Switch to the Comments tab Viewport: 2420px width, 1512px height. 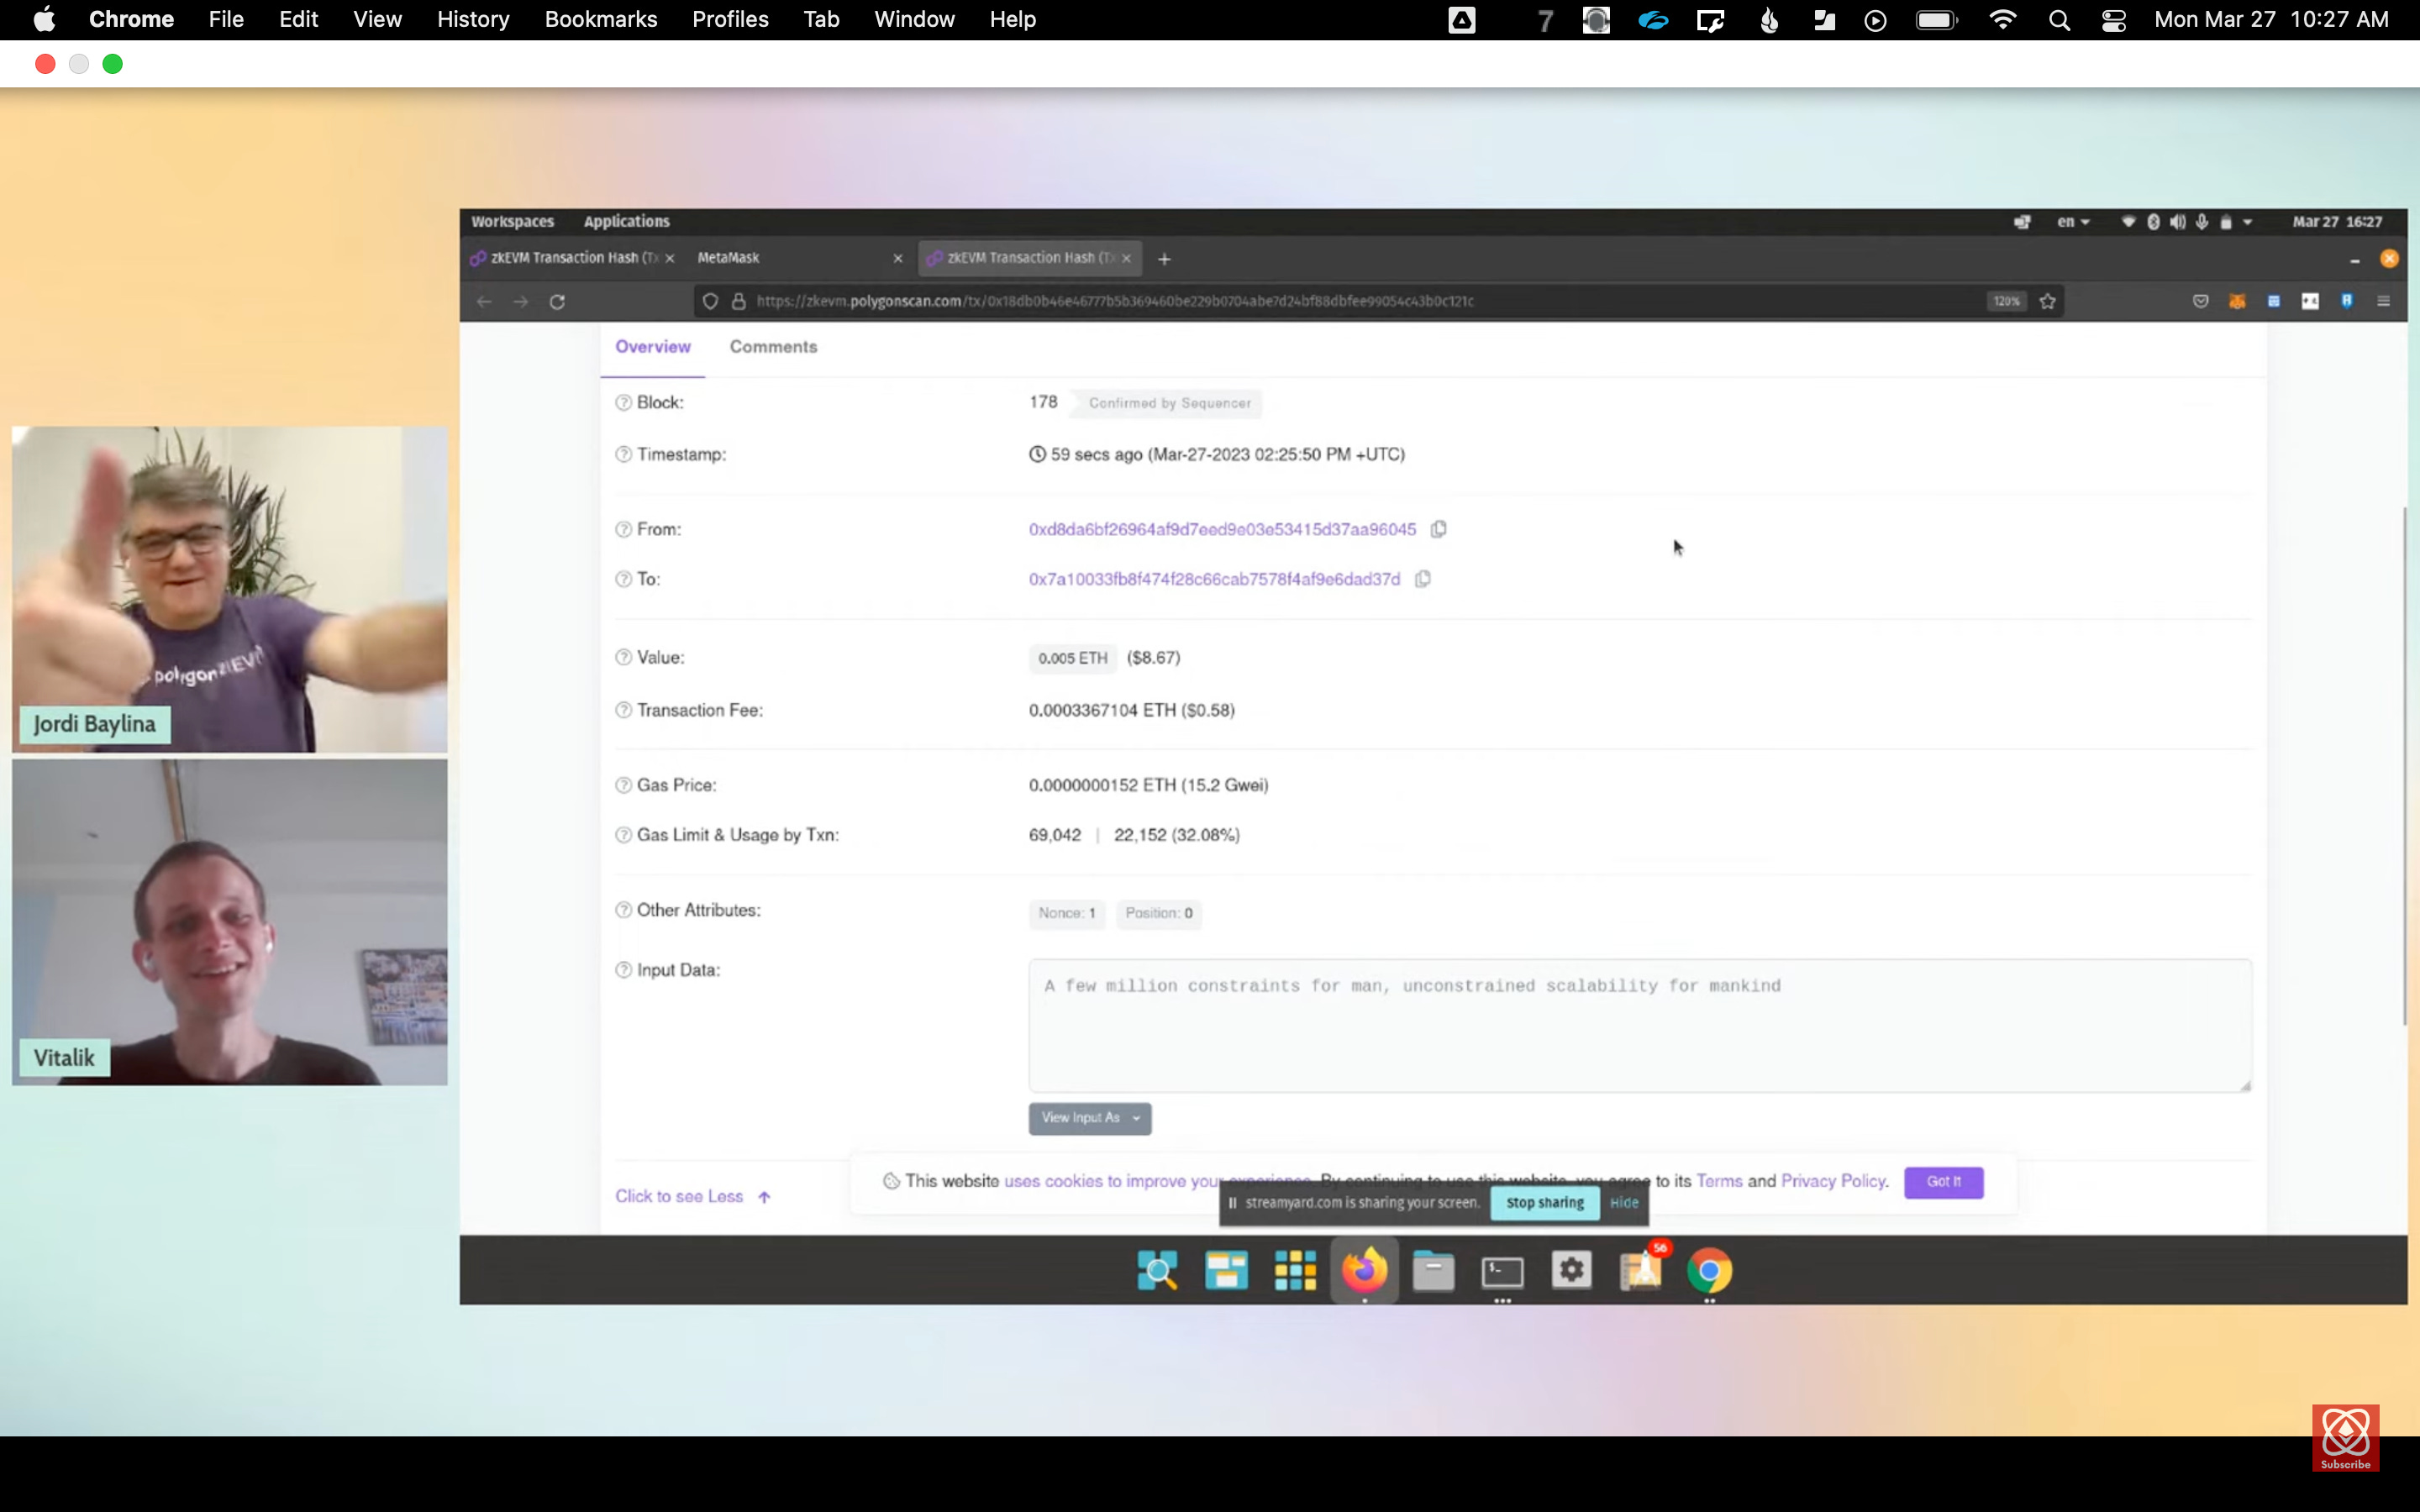pos(773,347)
